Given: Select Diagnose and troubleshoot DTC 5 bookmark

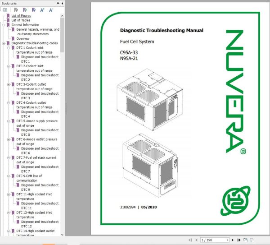Looking at the screenshot, I should (40, 133).
